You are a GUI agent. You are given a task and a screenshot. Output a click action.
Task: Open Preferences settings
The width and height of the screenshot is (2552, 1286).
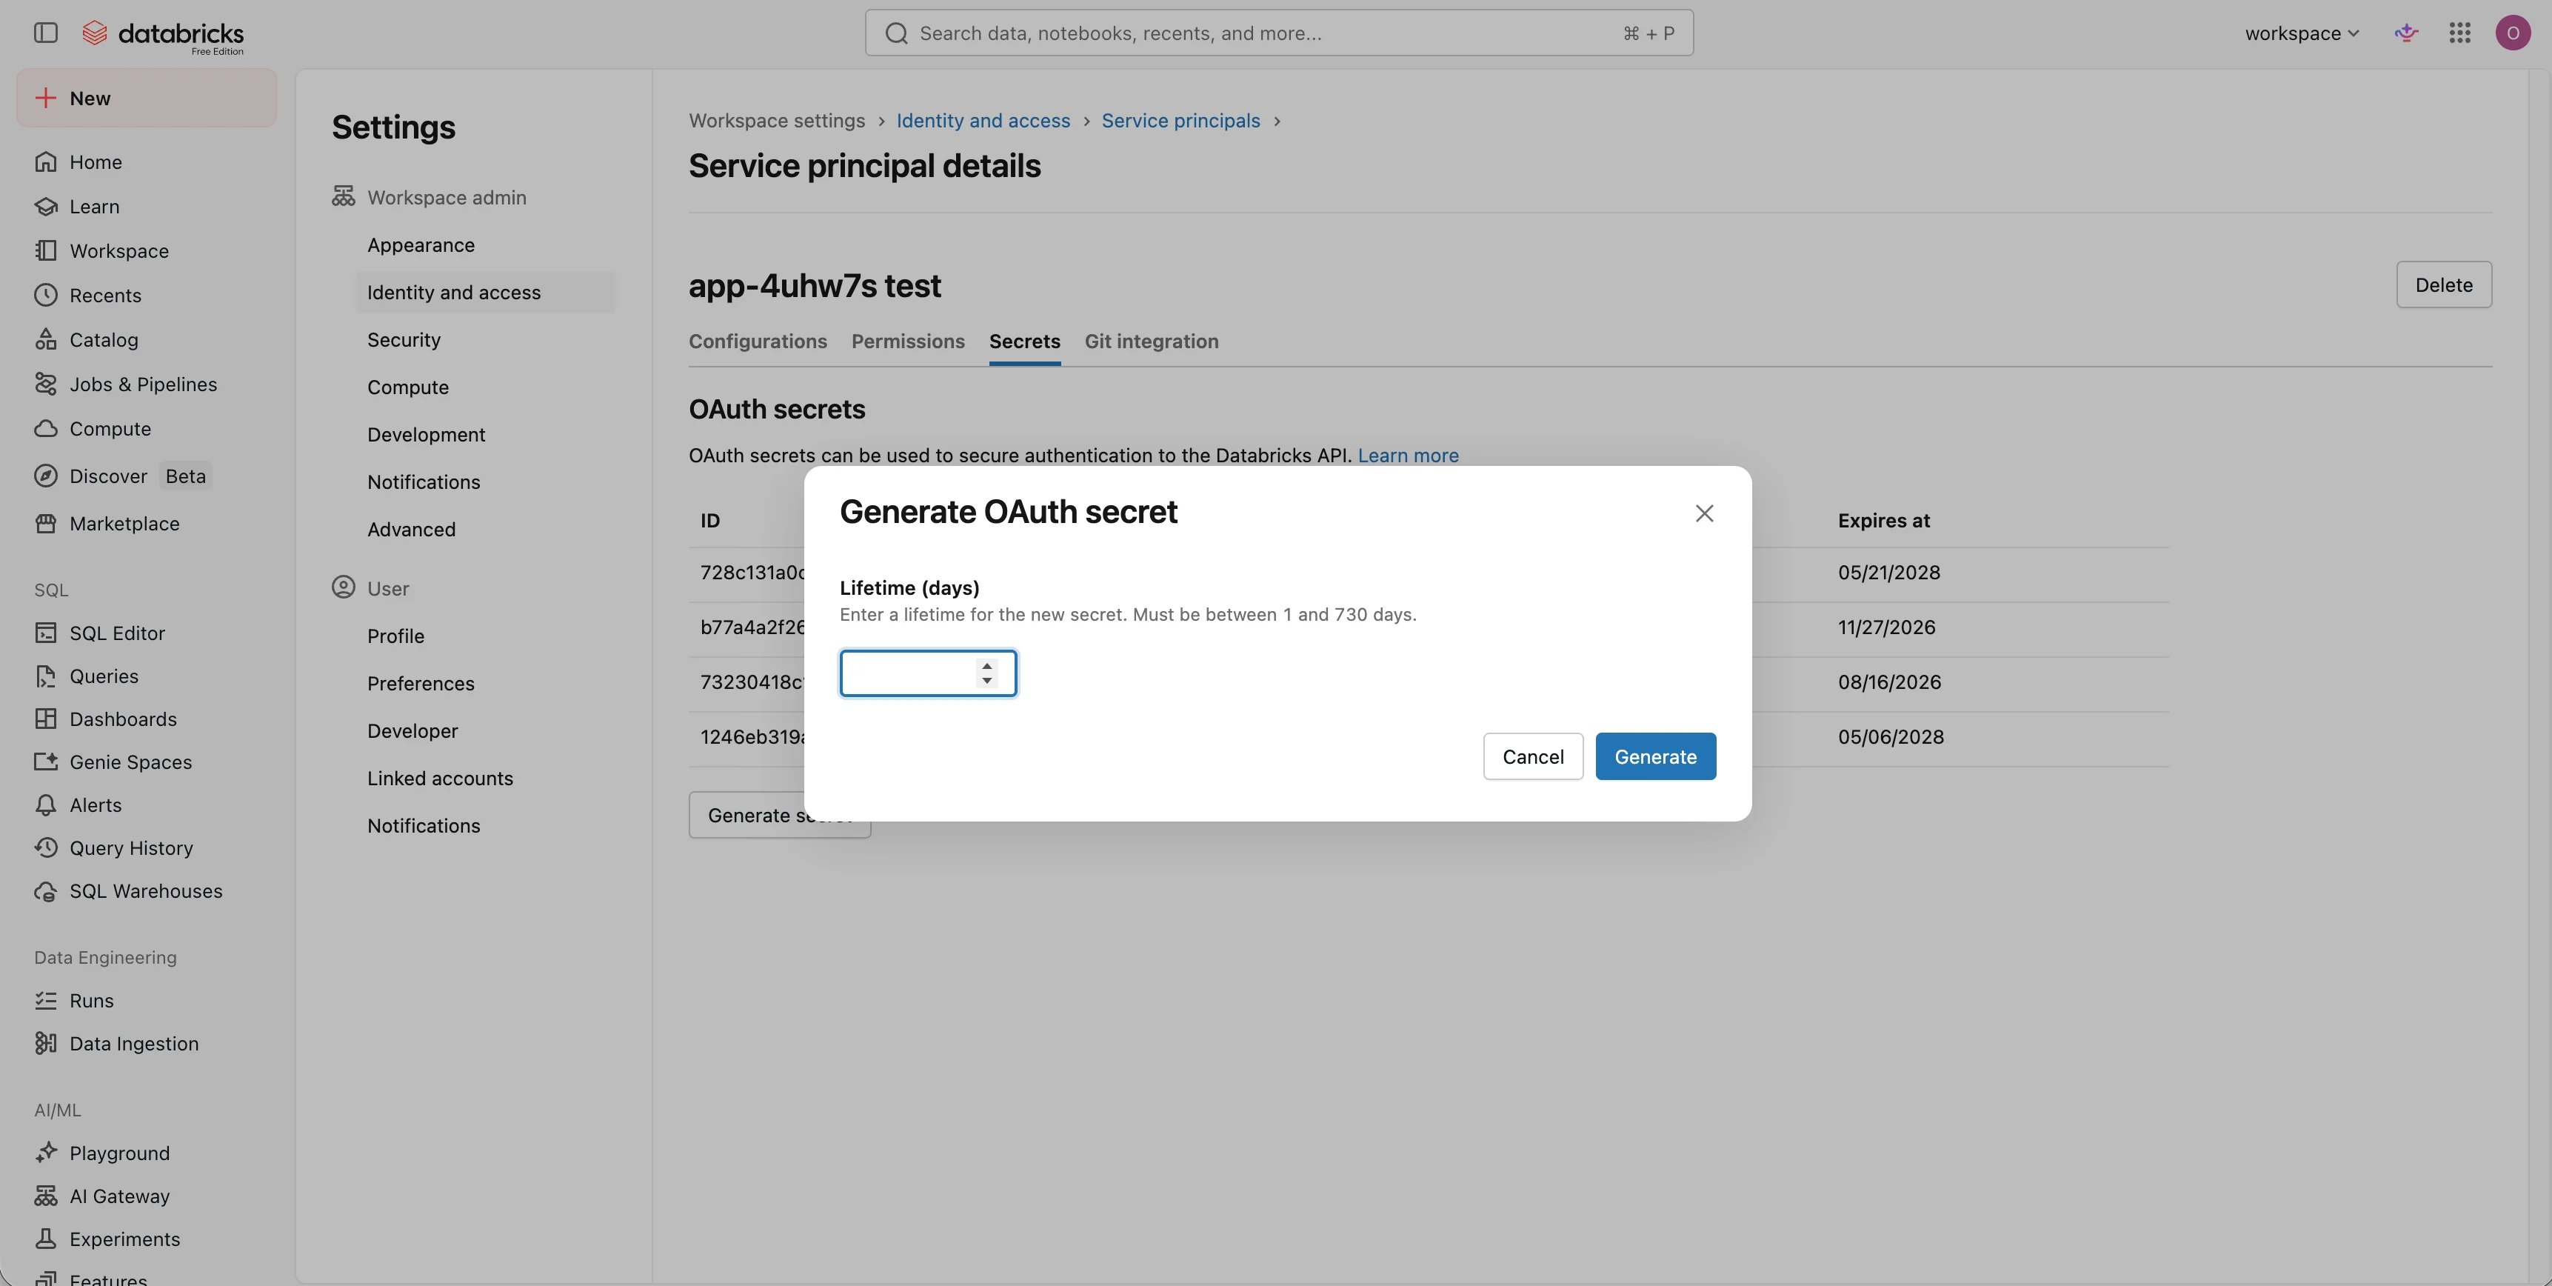click(485, 684)
